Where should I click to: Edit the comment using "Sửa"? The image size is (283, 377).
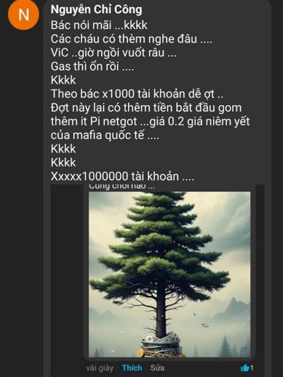click(x=157, y=368)
